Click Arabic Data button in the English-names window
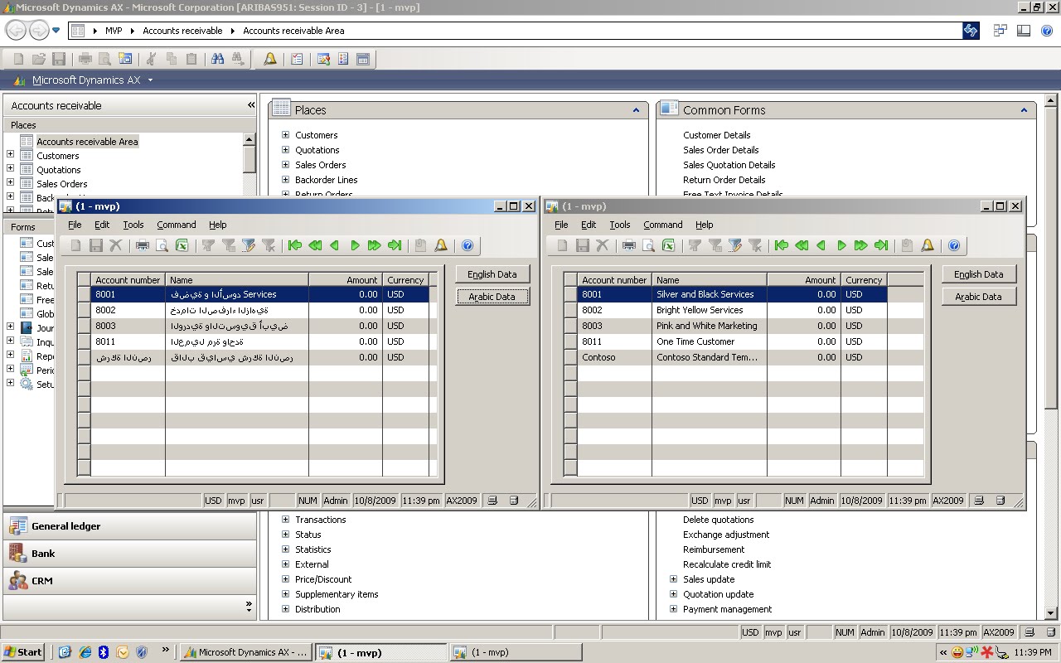 (x=979, y=297)
